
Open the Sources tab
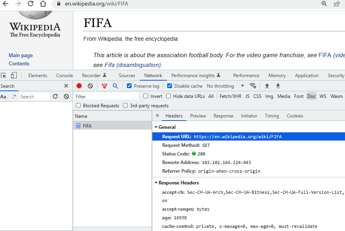click(x=127, y=76)
